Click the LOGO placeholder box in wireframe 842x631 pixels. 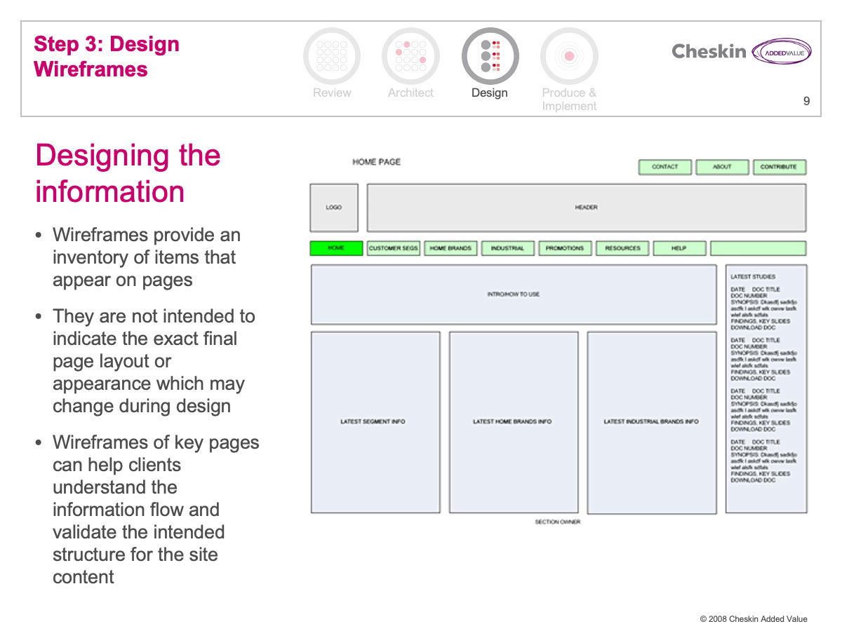click(334, 208)
